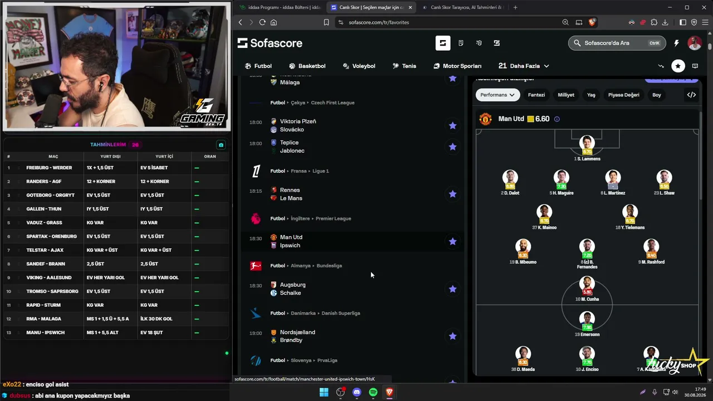Select the Boy lineup view
The width and height of the screenshot is (713, 401).
657,95
